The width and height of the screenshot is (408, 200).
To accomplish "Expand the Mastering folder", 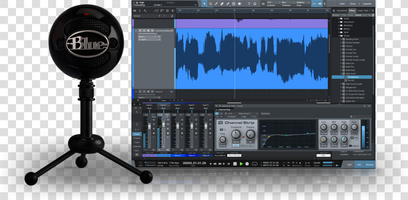I will [340, 26].
